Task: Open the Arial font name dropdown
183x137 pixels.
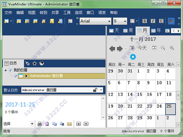Action: pos(109,21)
